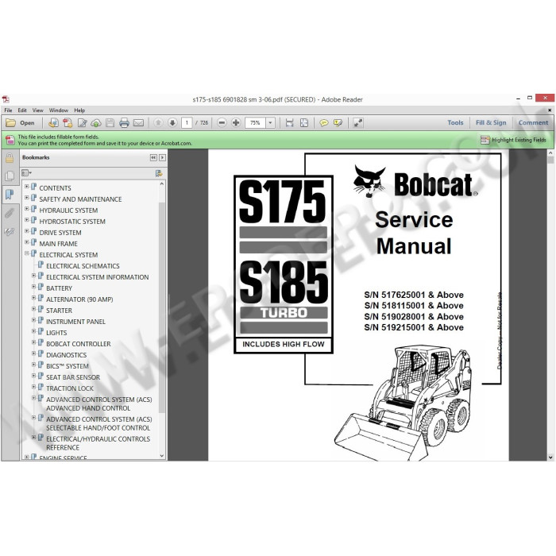Select ALTERNATOR (90 AMP) bookmark
The width and height of the screenshot is (556, 556).
tap(79, 299)
